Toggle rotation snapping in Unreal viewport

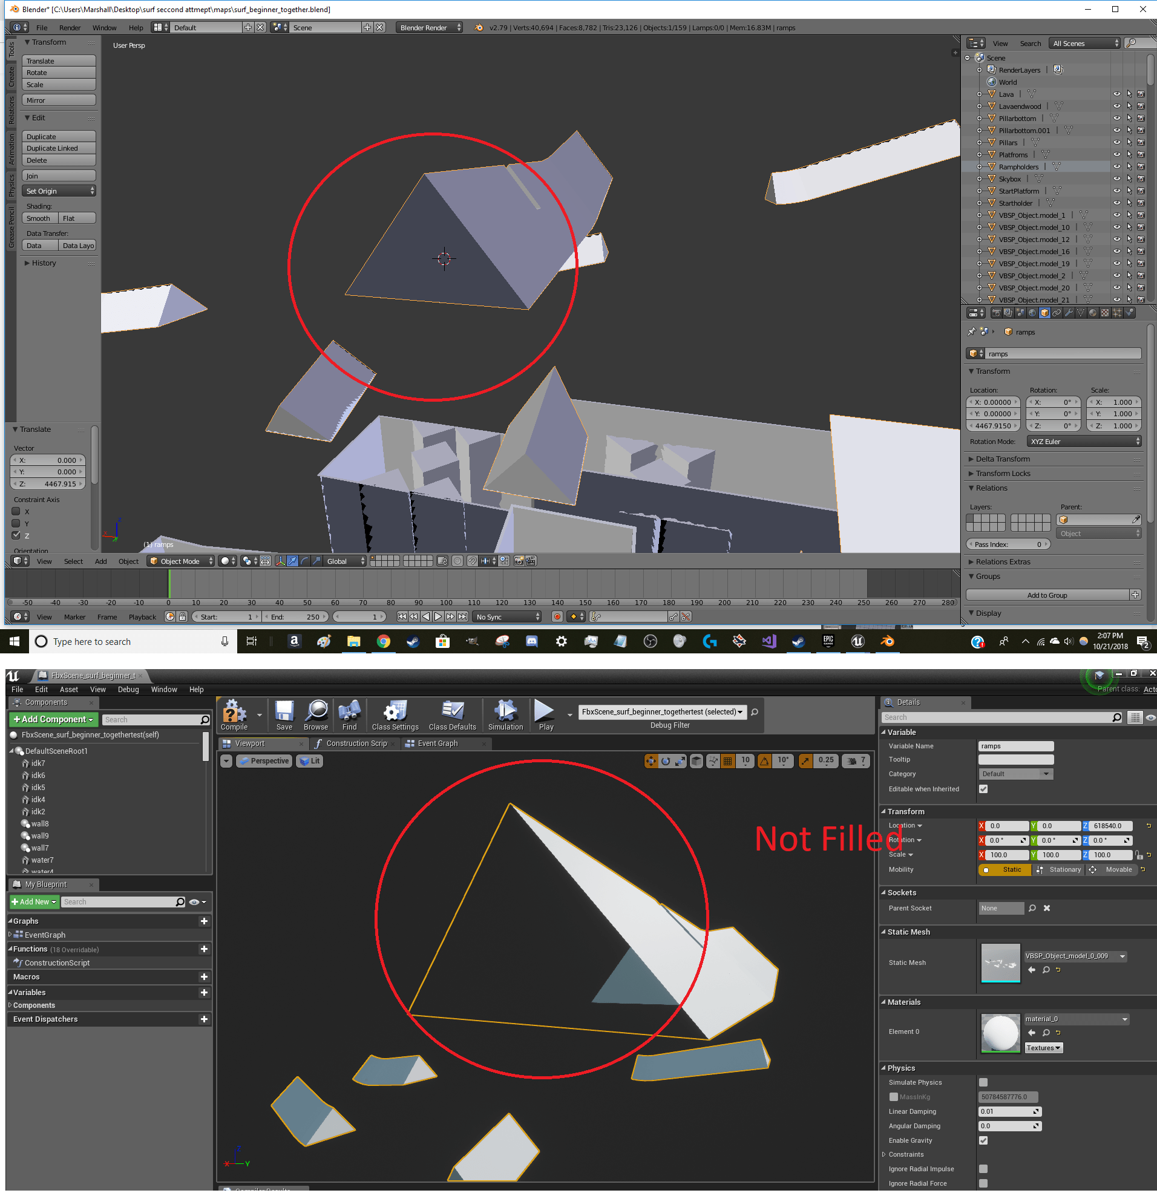pyautogui.click(x=764, y=761)
